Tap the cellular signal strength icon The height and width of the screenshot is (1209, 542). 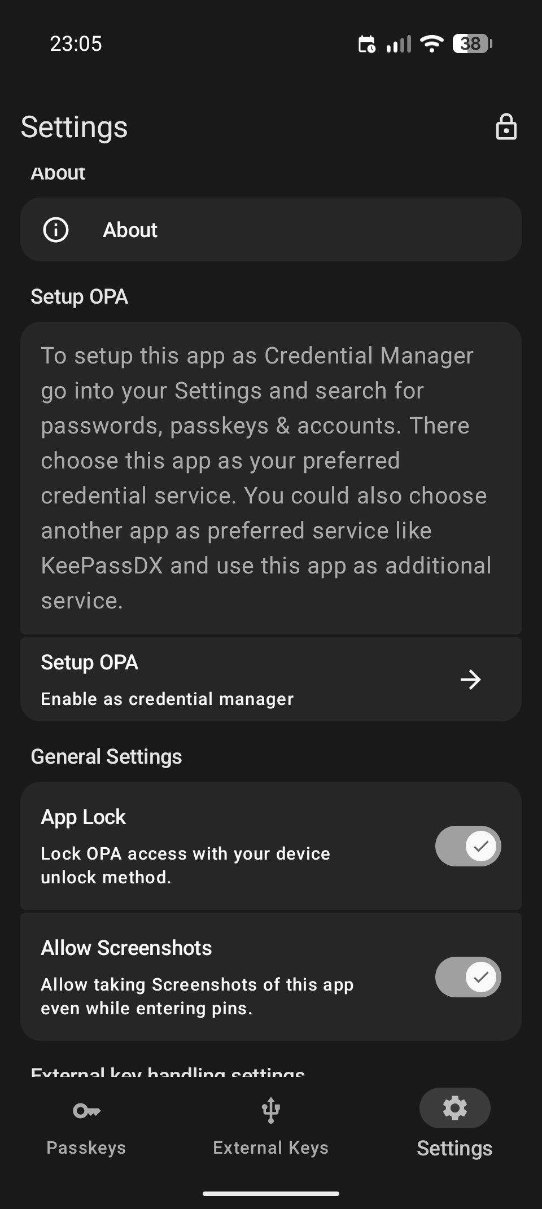tap(399, 43)
